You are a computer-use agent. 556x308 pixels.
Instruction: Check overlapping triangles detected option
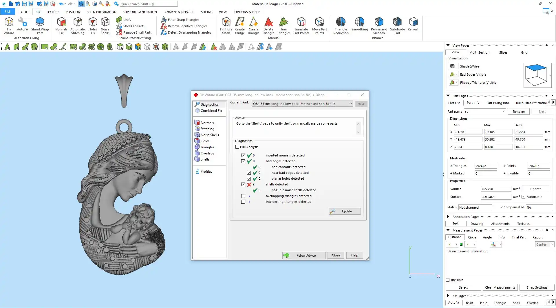(x=243, y=196)
